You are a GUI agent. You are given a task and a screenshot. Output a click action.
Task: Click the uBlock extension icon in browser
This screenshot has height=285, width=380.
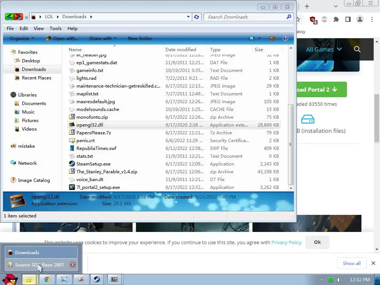pos(313,20)
